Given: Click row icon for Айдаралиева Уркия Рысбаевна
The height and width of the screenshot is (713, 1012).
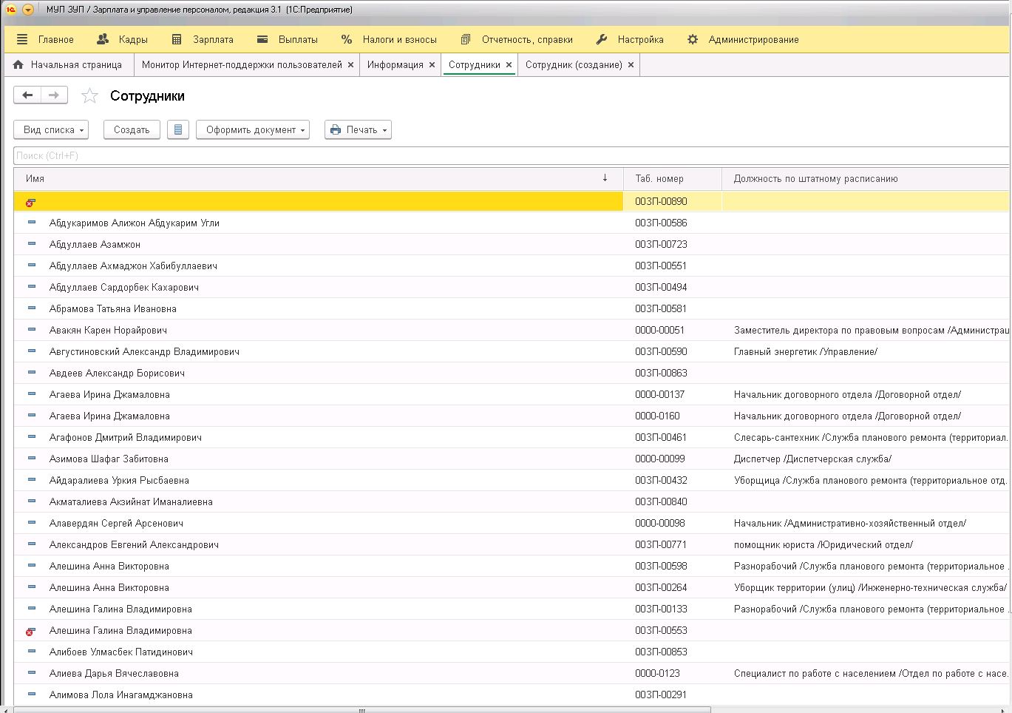Looking at the screenshot, I should (32, 480).
